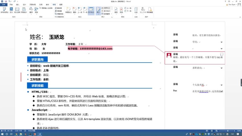Show the Word Count (字数统计) dialog
242x136 pixels.
[24, 10]
